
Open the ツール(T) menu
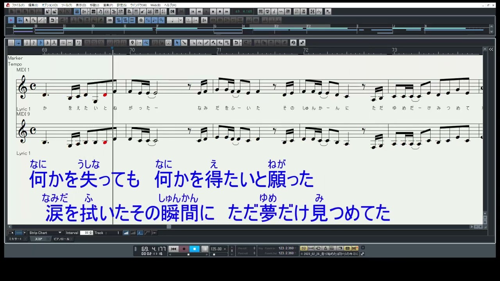coord(66,5)
